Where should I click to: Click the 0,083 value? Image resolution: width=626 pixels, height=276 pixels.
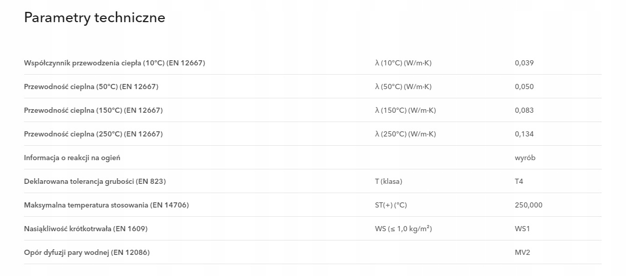524,110
